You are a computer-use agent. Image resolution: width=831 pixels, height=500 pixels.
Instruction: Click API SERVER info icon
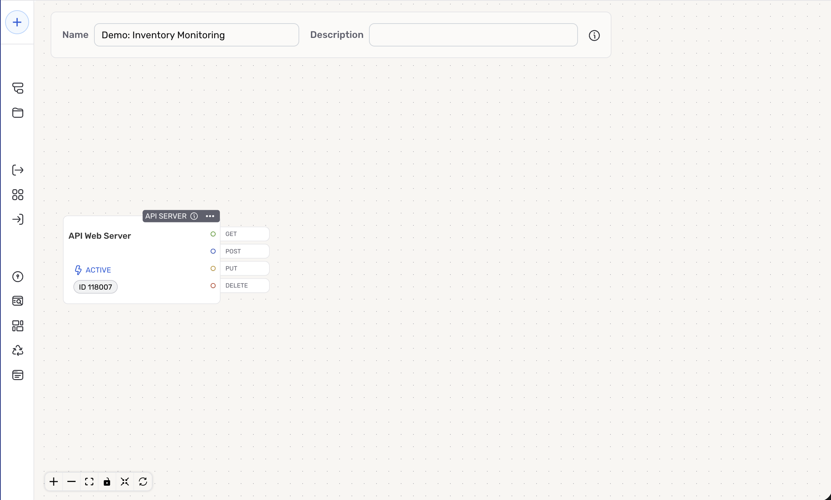tap(194, 216)
